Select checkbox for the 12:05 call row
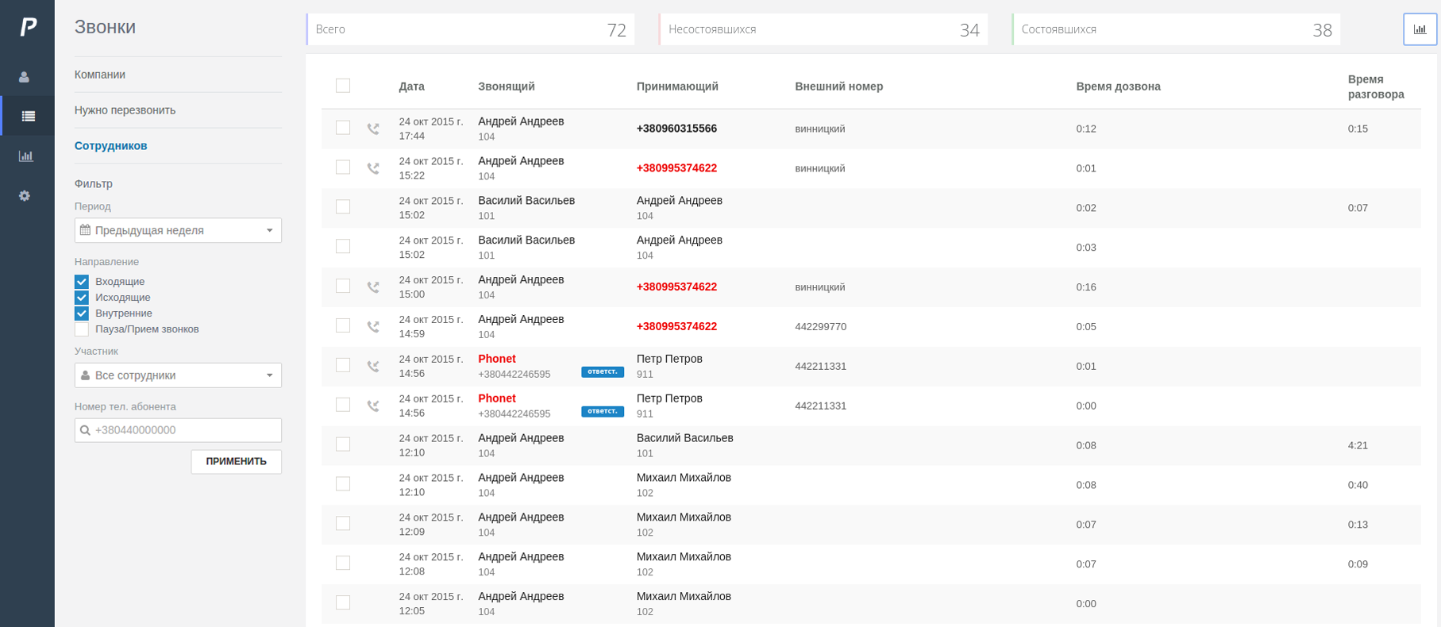The image size is (1441, 627). point(343,603)
